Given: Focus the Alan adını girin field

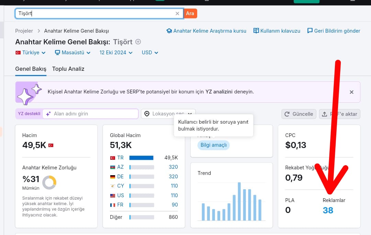Looking at the screenshot, I should point(91,114).
